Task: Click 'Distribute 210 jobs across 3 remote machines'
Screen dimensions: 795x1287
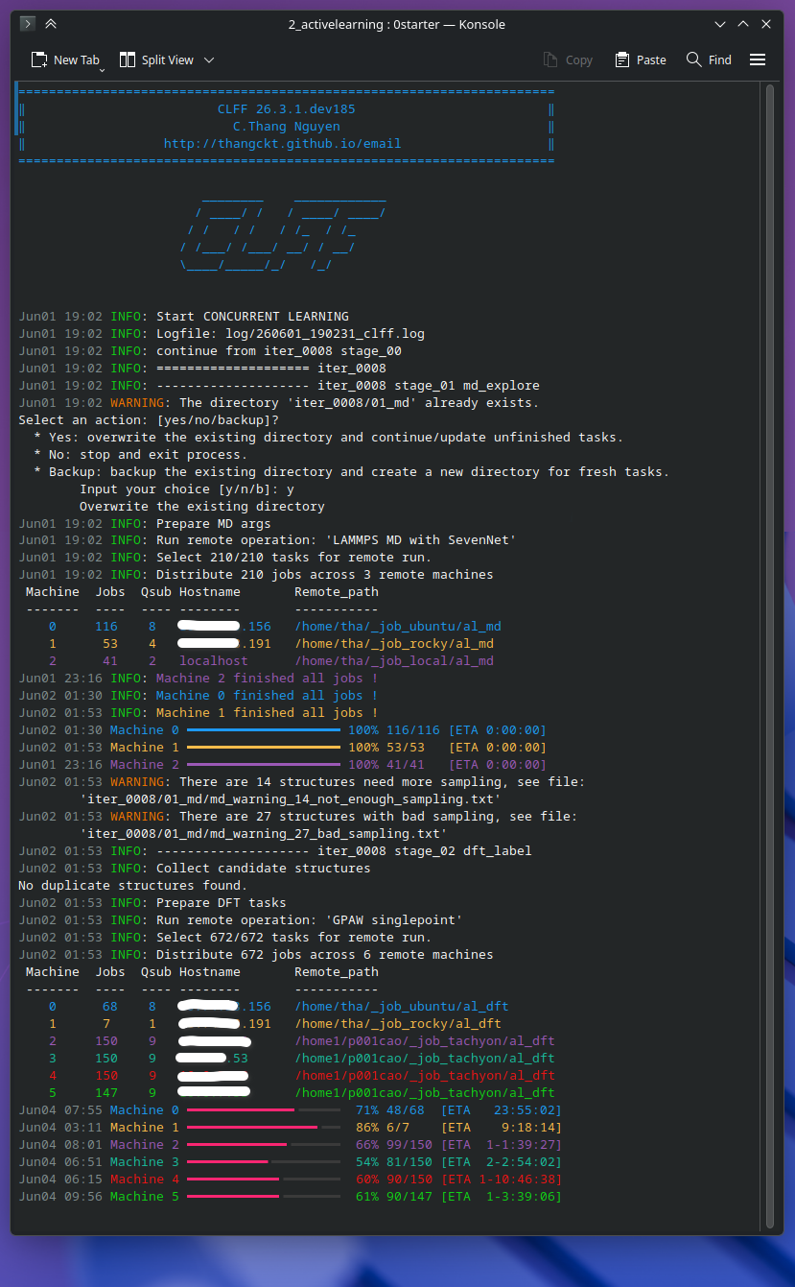Action: [x=325, y=575]
